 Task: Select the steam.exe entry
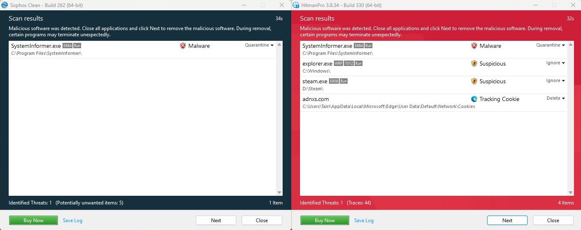pyautogui.click(x=434, y=85)
